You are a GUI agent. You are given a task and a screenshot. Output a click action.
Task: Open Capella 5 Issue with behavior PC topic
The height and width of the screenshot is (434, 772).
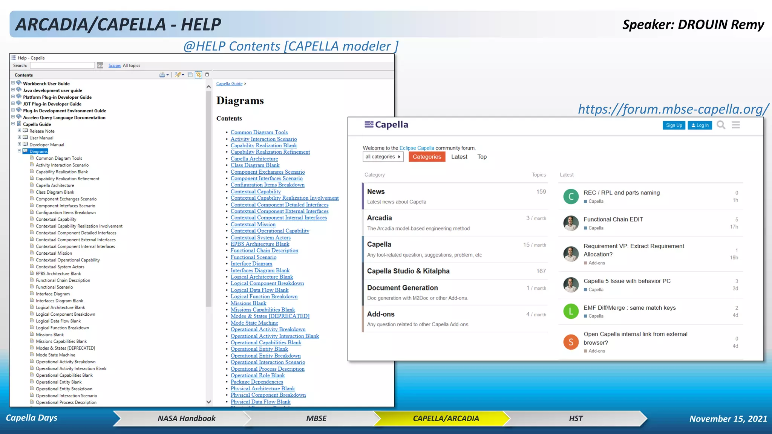point(627,281)
